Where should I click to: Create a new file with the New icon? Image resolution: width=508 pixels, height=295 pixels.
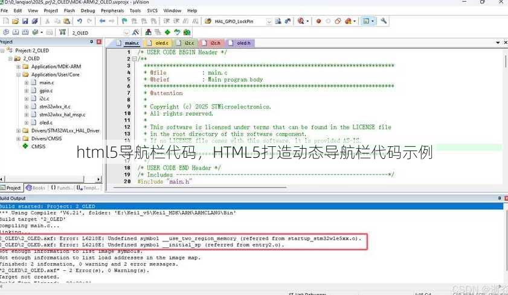click(x=6, y=21)
